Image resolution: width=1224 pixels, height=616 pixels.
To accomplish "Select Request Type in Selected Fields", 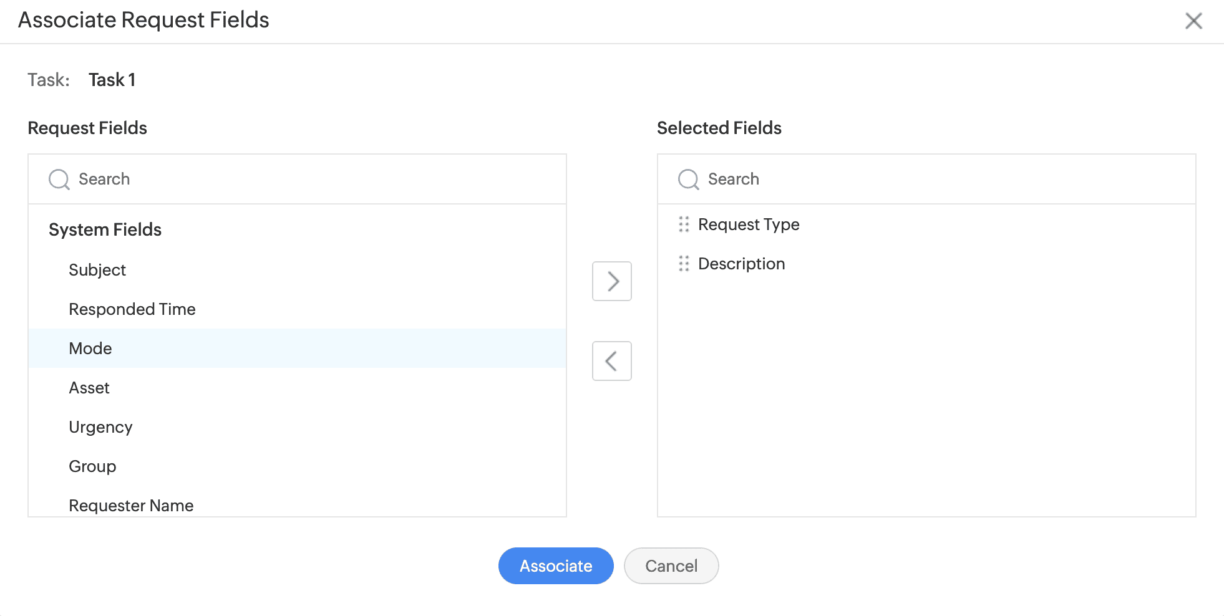I will 749,224.
